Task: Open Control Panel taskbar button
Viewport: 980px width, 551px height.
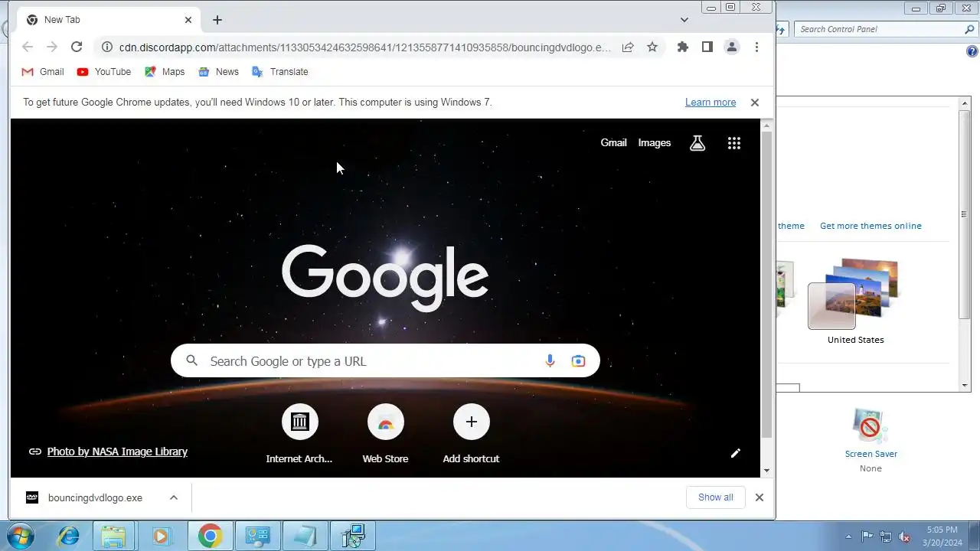Action: [258, 536]
